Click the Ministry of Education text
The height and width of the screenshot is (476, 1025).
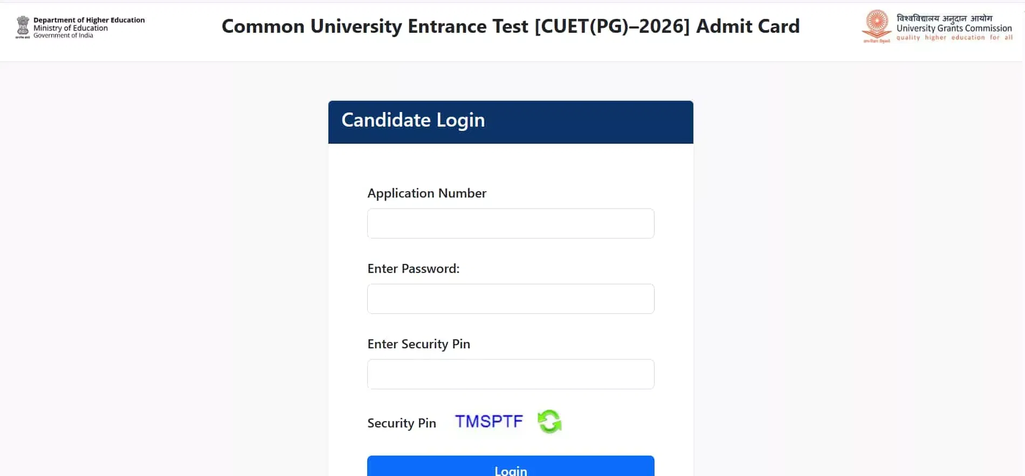(x=71, y=28)
